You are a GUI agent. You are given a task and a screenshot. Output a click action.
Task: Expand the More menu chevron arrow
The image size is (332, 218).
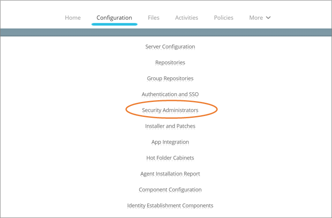click(x=268, y=18)
